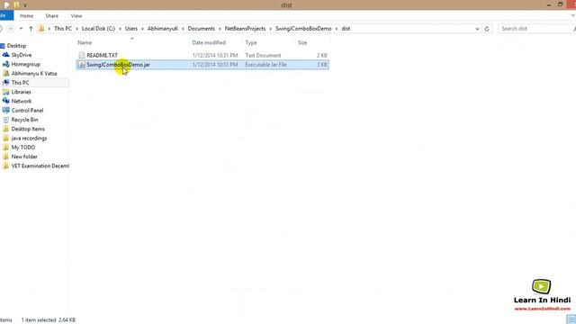Click the Homegroup icon
Image resolution: width=576 pixels, height=324 pixels.
point(5,64)
